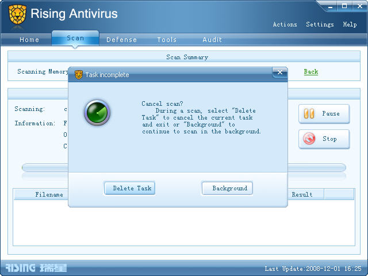Click the Rising Antivirus lion logo
The height and width of the screenshot is (276, 368).
tap(17, 15)
